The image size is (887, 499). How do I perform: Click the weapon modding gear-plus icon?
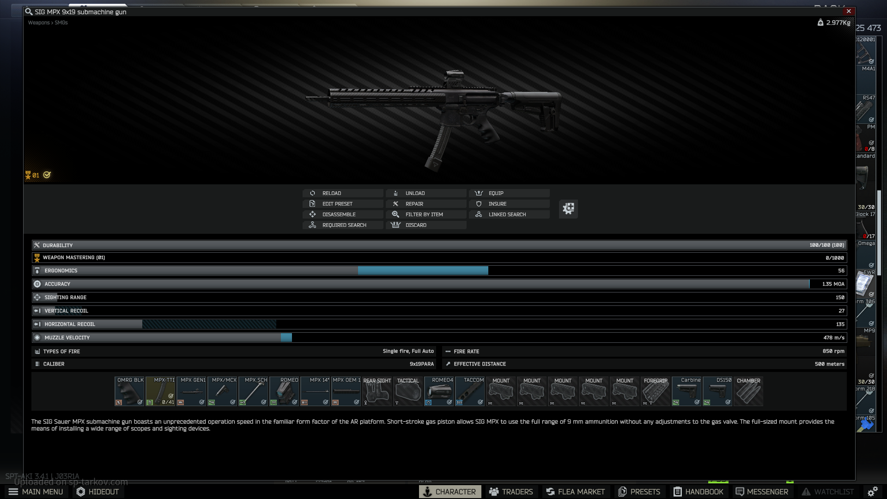[568, 209]
